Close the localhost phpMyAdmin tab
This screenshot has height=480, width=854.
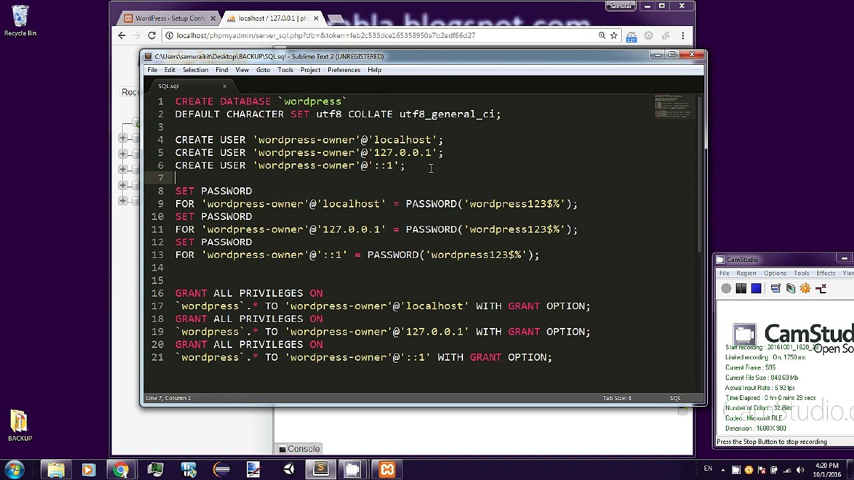[x=316, y=18]
